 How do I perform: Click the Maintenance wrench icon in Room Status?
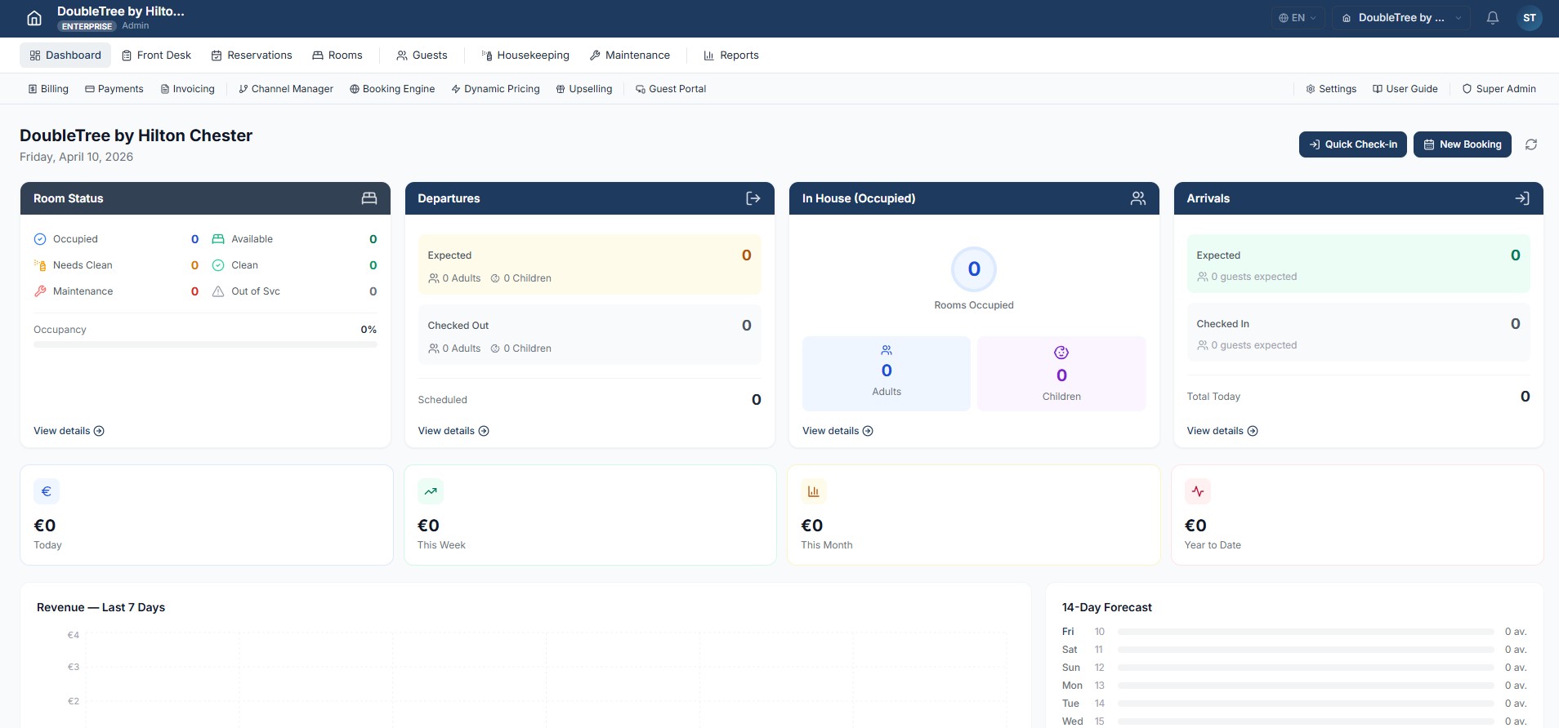[x=40, y=291]
